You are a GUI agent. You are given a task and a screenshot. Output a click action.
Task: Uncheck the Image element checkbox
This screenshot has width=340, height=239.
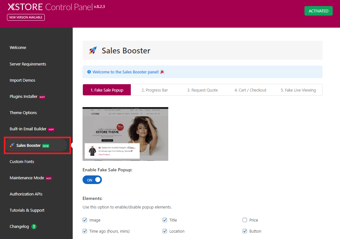coord(85,220)
